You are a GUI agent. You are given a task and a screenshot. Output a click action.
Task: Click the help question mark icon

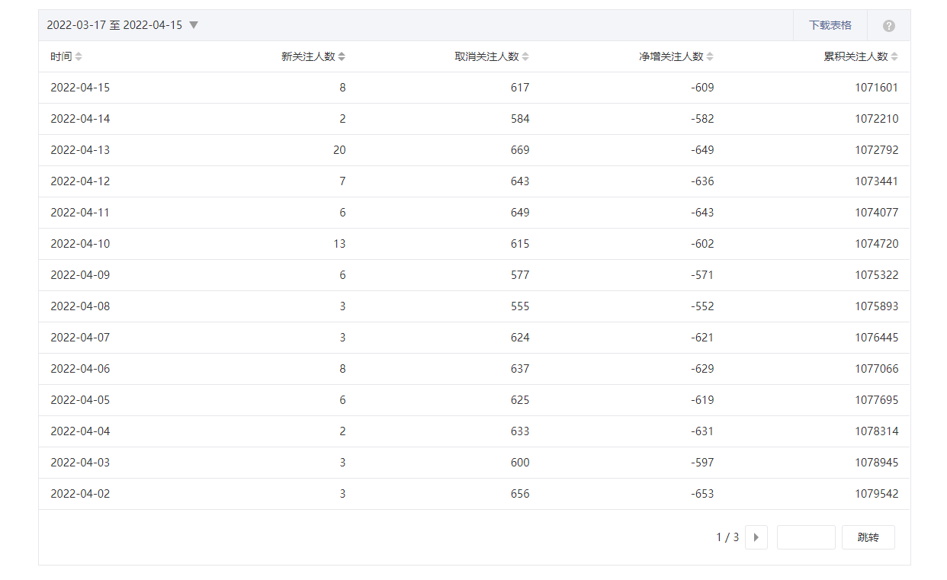[x=888, y=26]
